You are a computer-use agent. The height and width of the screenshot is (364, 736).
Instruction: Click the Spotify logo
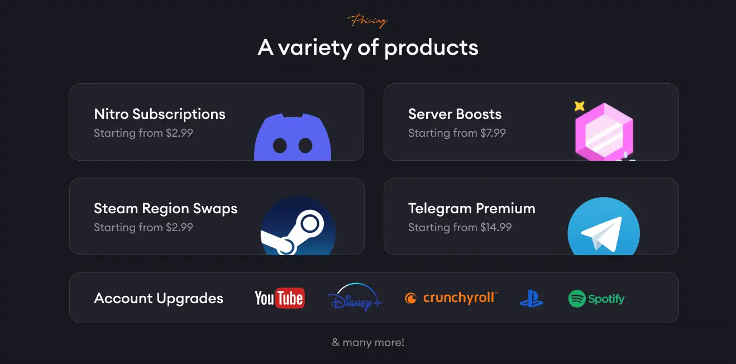pyautogui.click(x=597, y=299)
